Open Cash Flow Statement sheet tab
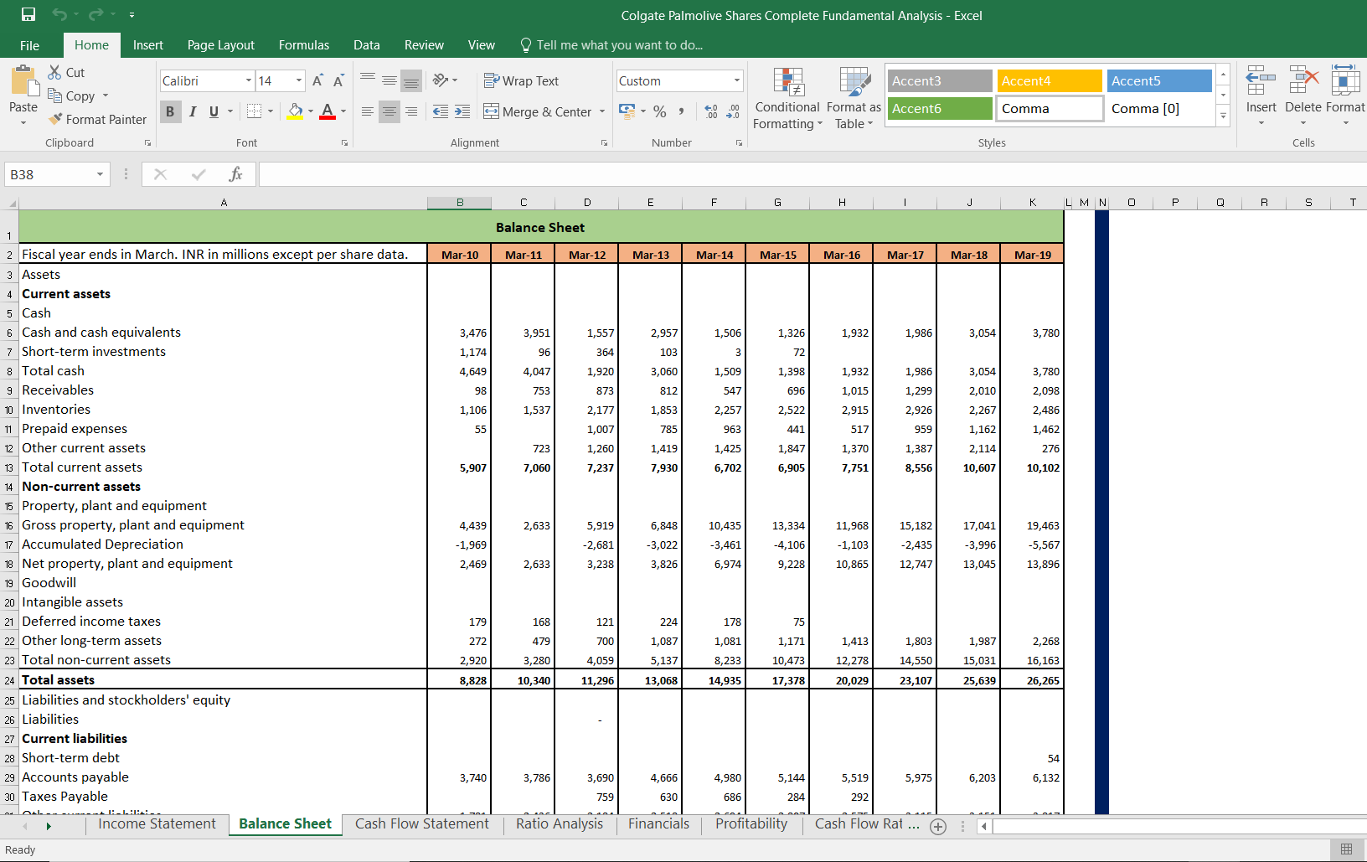The height and width of the screenshot is (862, 1367). click(x=422, y=824)
